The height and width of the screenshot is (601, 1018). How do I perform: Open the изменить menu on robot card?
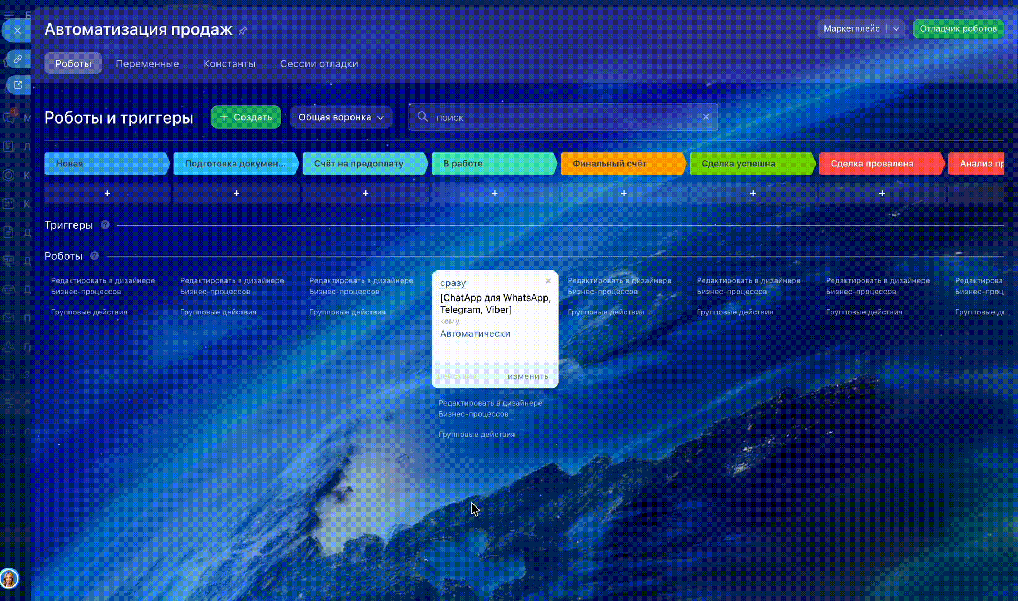pos(527,376)
